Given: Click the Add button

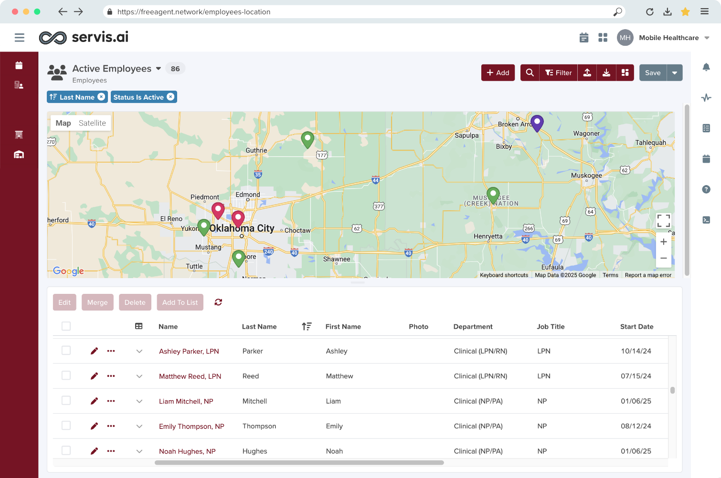Looking at the screenshot, I should click(x=498, y=73).
